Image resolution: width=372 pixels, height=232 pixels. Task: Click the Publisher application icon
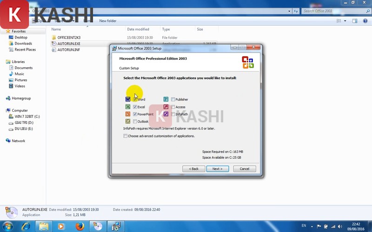(166, 99)
